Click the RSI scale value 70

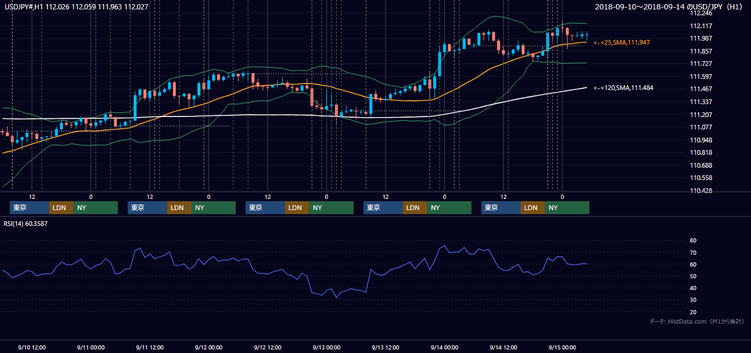pos(693,252)
